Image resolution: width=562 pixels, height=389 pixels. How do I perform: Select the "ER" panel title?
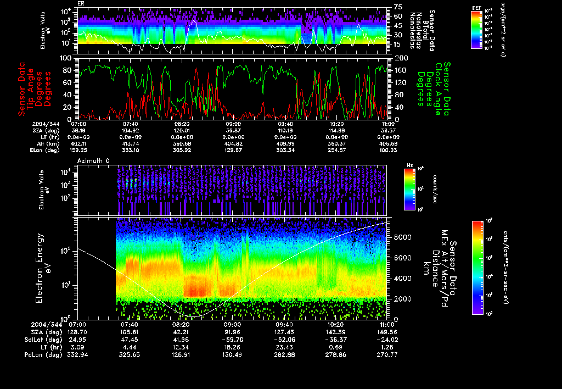tap(81, 4)
